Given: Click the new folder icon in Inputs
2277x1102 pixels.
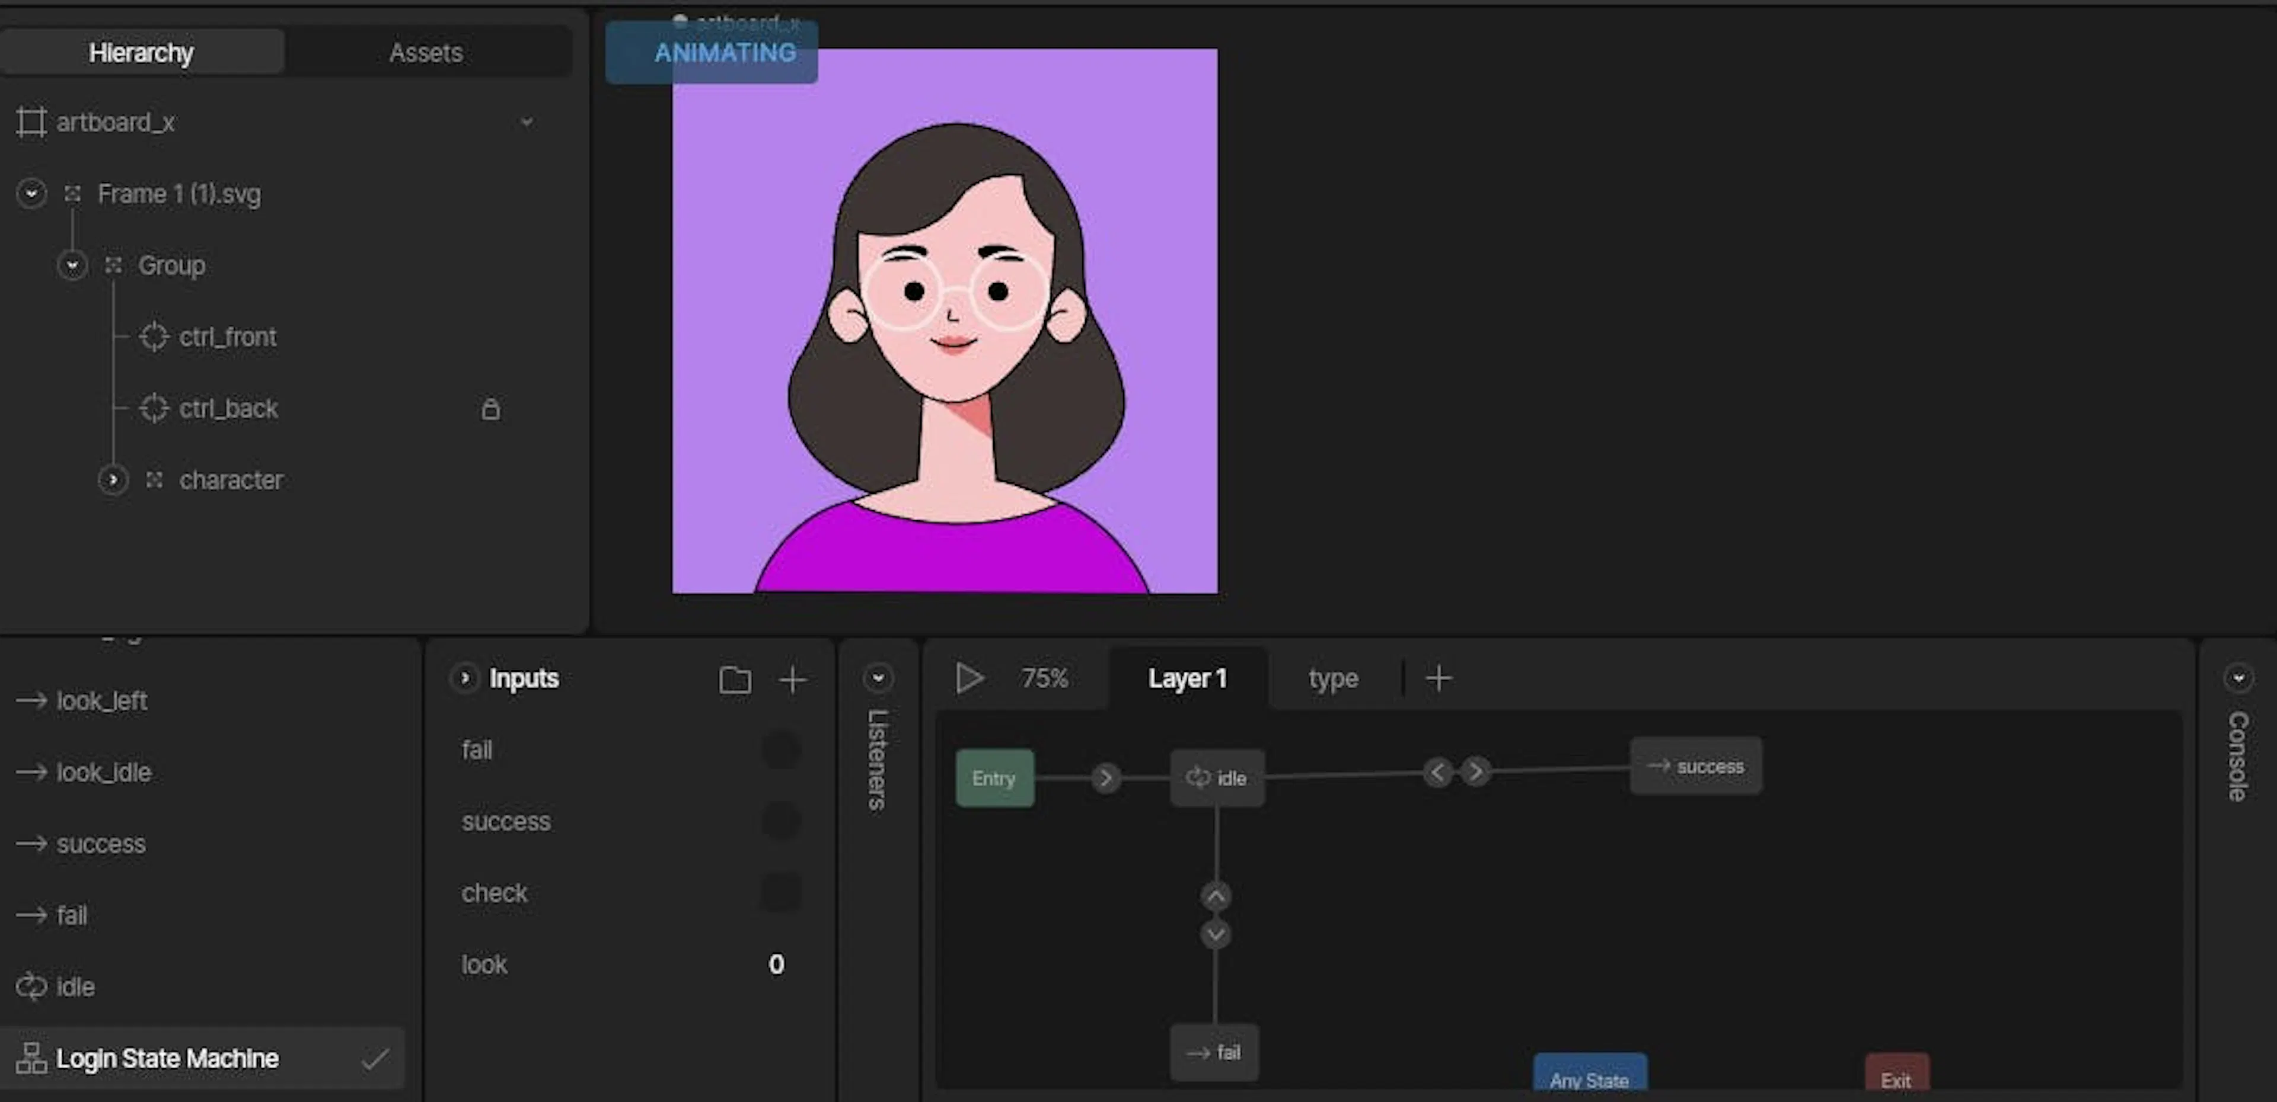Looking at the screenshot, I should [735, 679].
